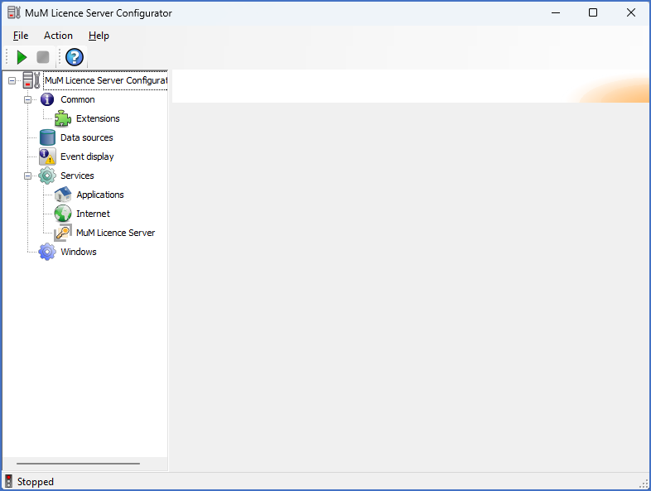Select Data sources in the tree
Viewport: 651px width, 491px height.
[x=87, y=137]
